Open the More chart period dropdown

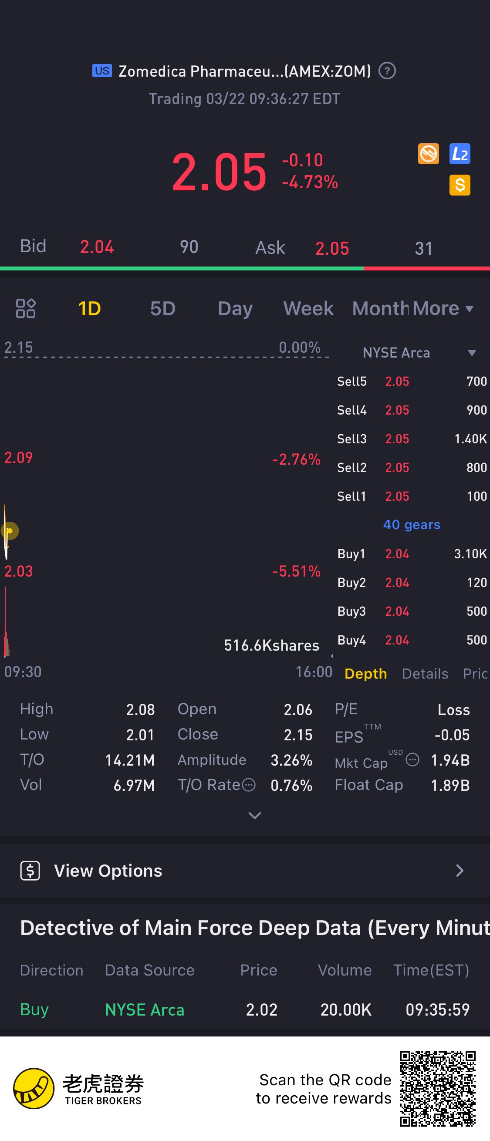(x=443, y=308)
